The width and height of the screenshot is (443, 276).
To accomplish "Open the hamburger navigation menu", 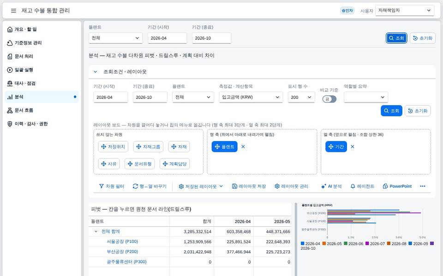I will 13,11.
